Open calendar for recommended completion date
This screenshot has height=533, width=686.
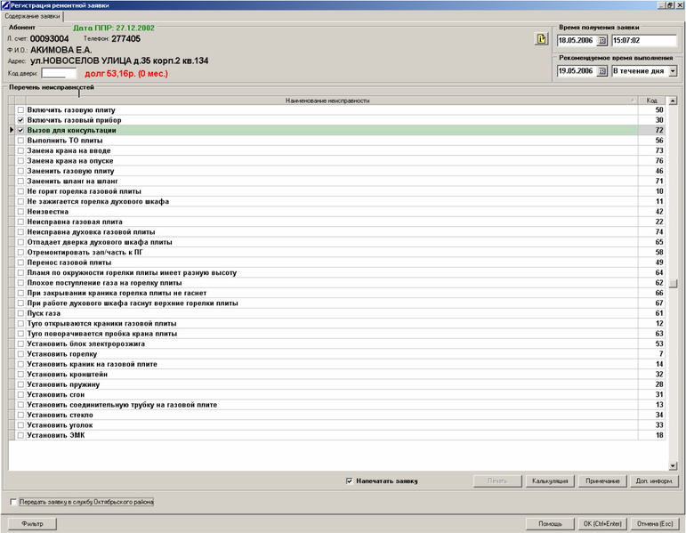(x=601, y=71)
